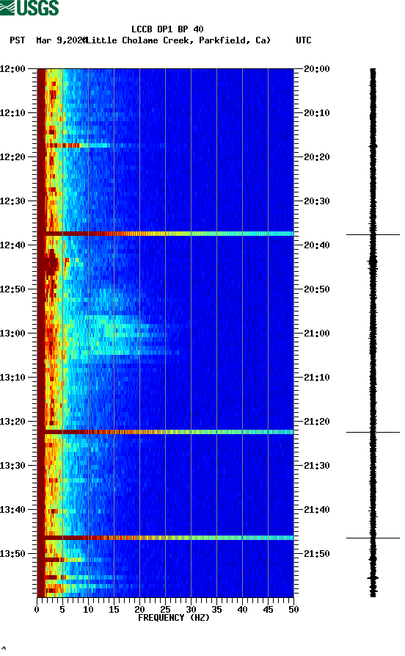Click the 'FREQUENCY (HZ)' axis title

[x=174, y=618]
